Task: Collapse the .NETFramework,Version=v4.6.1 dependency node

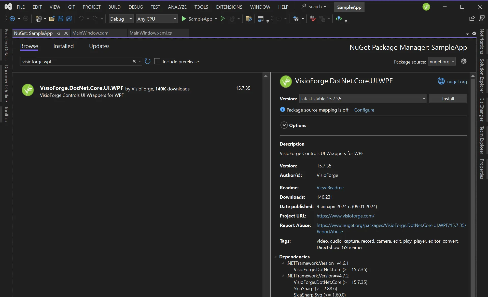Action: pyautogui.click(x=283, y=263)
